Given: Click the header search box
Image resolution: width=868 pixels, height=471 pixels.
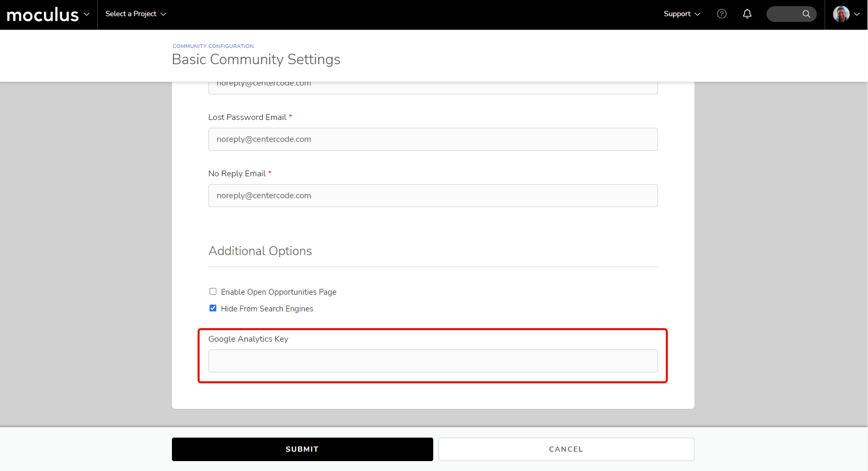Looking at the screenshot, I should tap(791, 14).
